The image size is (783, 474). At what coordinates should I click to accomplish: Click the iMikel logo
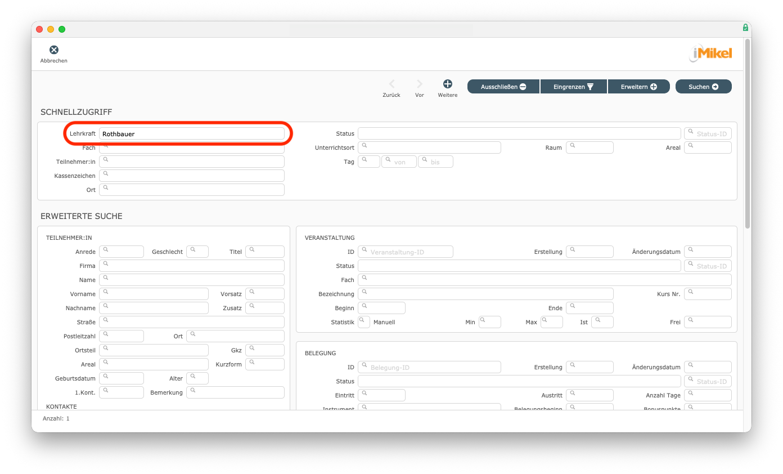click(710, 53)
